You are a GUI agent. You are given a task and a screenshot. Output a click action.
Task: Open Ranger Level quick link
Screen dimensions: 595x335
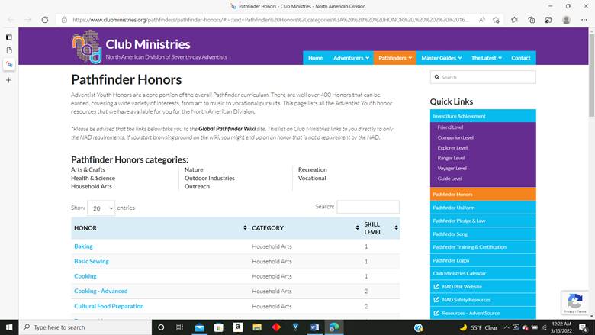(x=451, y=158)
